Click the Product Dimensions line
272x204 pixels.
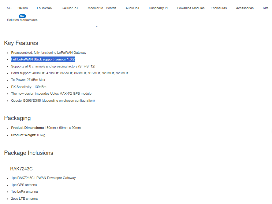tap(46, 128)
